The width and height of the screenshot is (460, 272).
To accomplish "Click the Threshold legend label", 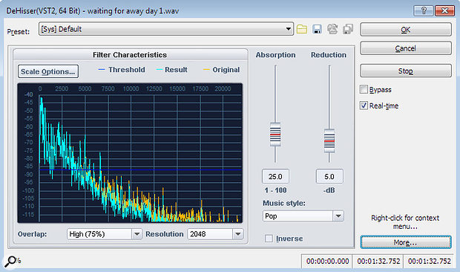I will 127,70.
